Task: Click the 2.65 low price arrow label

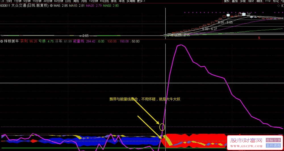Action: pos(84,36)
